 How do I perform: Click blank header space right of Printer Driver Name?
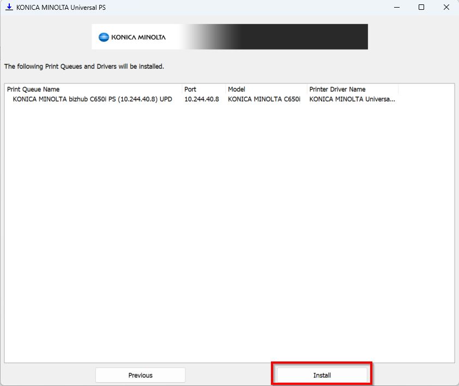pyautogui.click(x=425, y=89)
